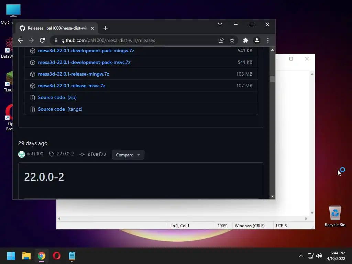Click package icon beside development-pack-mingw.7z
The image size is (352, 264).
(x=33, y=51)
